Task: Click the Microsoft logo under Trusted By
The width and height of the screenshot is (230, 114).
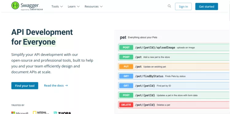Action: coord(20,113)
